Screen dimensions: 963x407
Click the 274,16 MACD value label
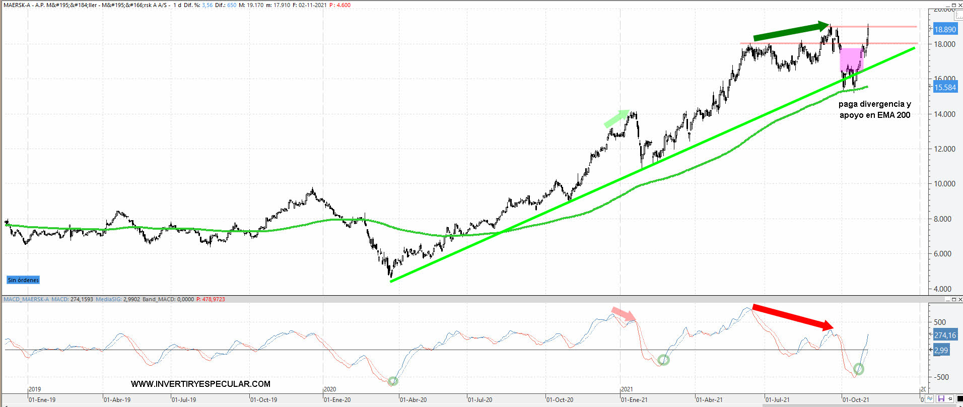click(944, 335)
